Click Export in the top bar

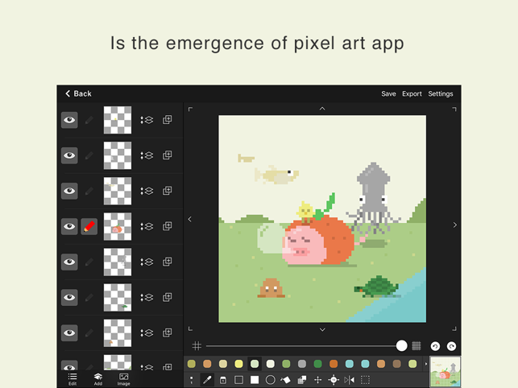pos(412,94)
